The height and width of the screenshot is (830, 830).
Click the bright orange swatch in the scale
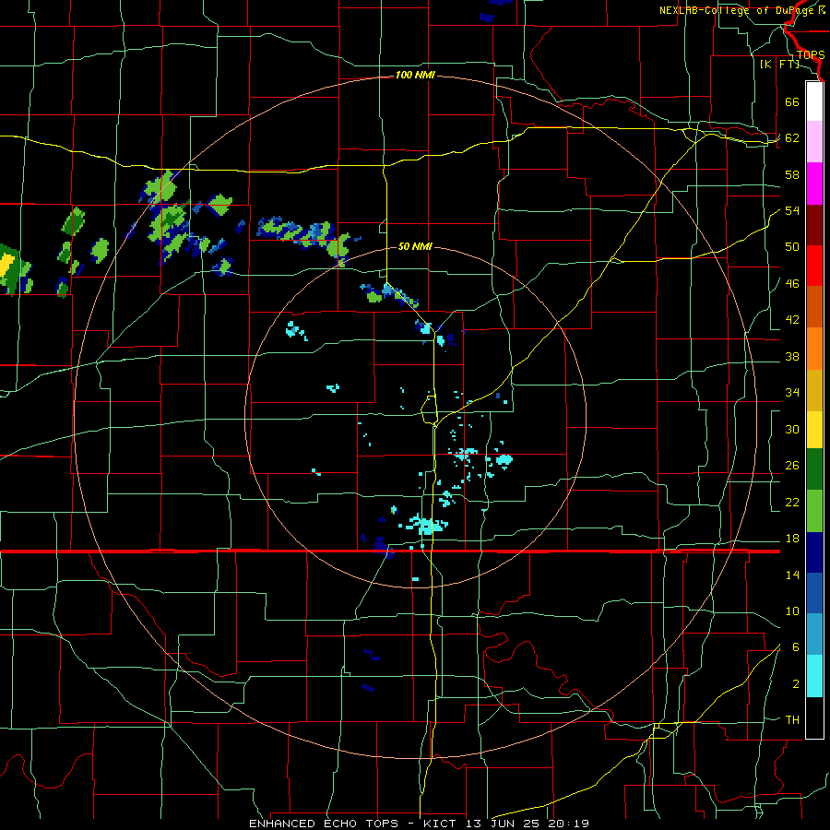[814, 349]
